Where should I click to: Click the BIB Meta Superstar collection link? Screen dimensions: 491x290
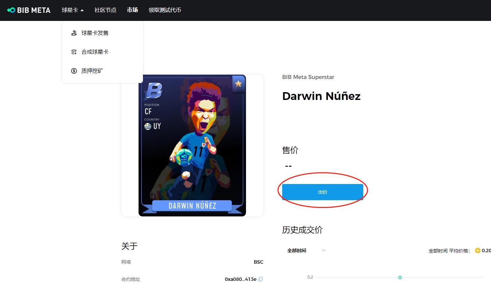tap(308, 77)
